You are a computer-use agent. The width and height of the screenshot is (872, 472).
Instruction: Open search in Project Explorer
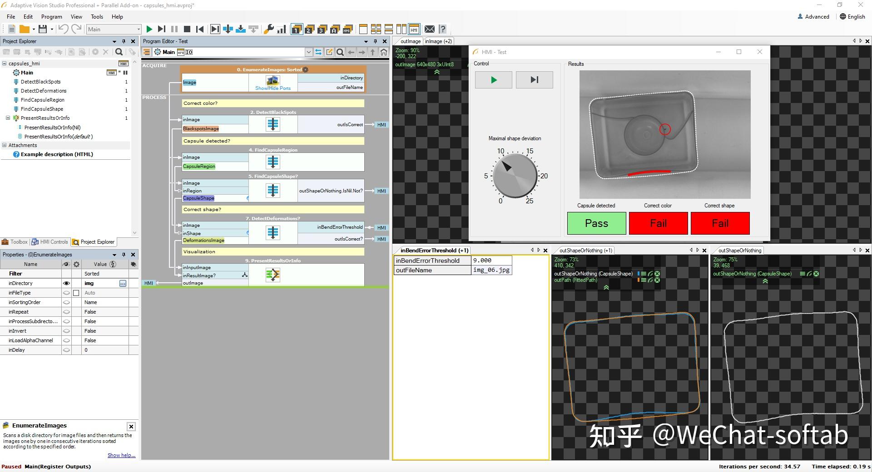pos(119,52)
